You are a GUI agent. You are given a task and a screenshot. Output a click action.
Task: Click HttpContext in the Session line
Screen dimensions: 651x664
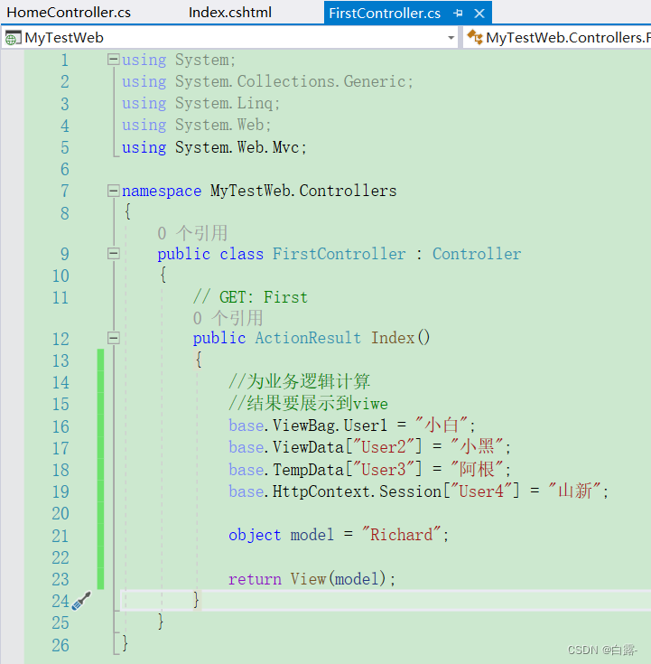321,491
